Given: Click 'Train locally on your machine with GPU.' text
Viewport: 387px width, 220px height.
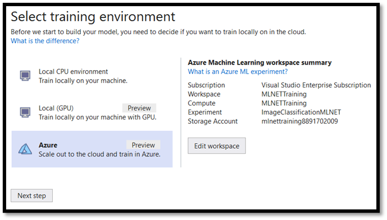Looking at the screenshot, I should click(x=98, y=117).
